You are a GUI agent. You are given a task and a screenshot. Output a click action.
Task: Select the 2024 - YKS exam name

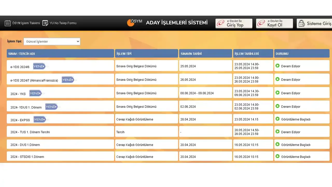tap(18, 94)
